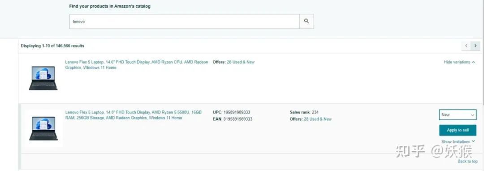Open 28 Used & New offers in parent listing
The image size is (484, 171).
[241, 62]
